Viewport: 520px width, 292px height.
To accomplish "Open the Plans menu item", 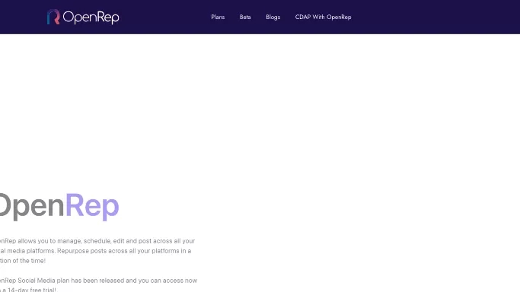I will (218, 17).
